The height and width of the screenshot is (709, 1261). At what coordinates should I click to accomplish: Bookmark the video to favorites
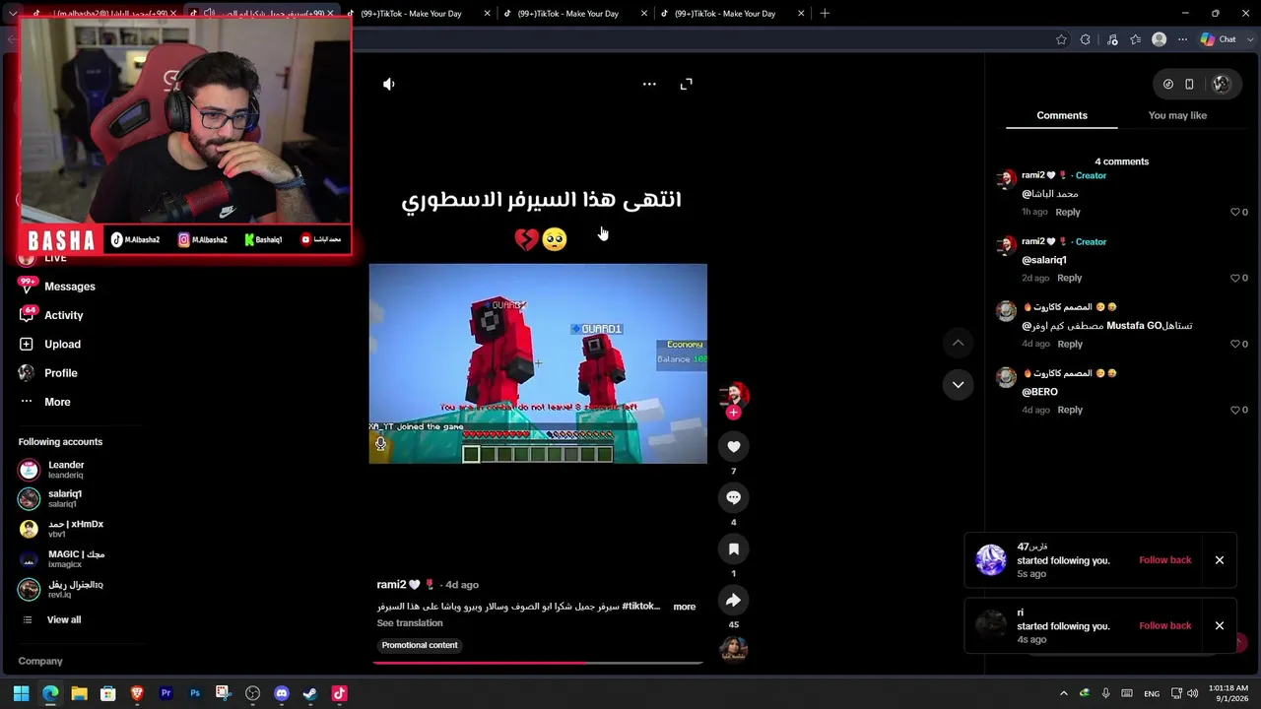(733, 549)
